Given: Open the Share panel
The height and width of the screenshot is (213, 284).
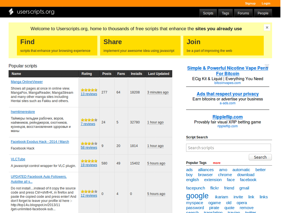Looking at the screenshot, I should click(140, 46).
